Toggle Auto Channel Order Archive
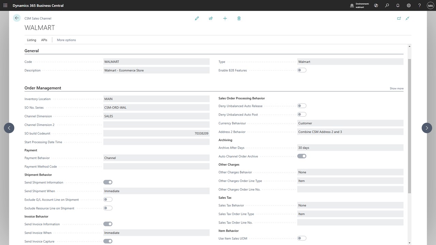The width and height of the screenshot is (436, 245). click(x=302, y=156)
